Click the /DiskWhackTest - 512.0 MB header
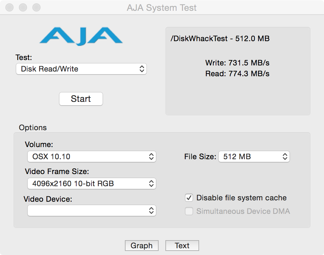This screenshot has height=255, width=324. click(220, 38)
